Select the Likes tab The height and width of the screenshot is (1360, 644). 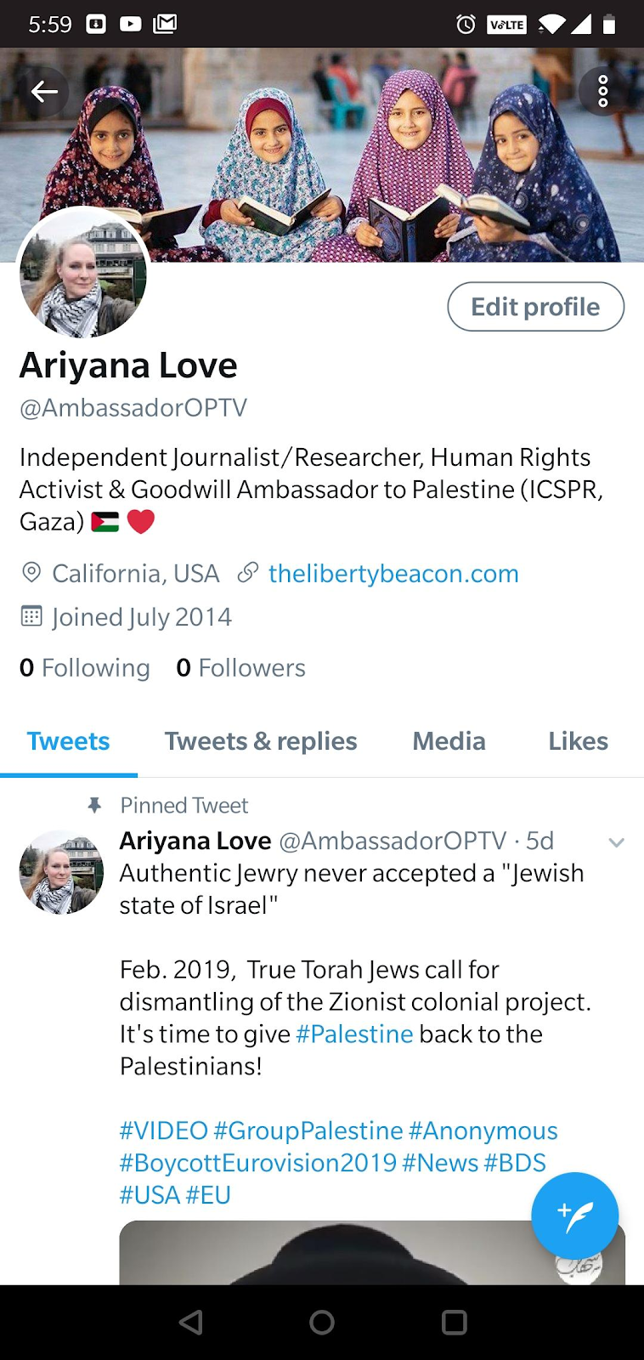[578, 741]
